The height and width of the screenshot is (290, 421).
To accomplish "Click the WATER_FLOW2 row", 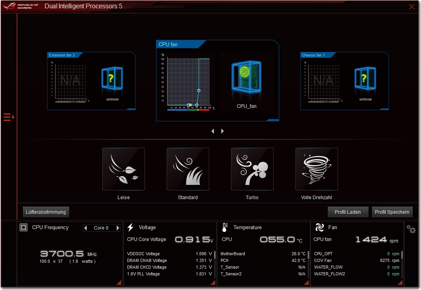I will coord(357,274).
